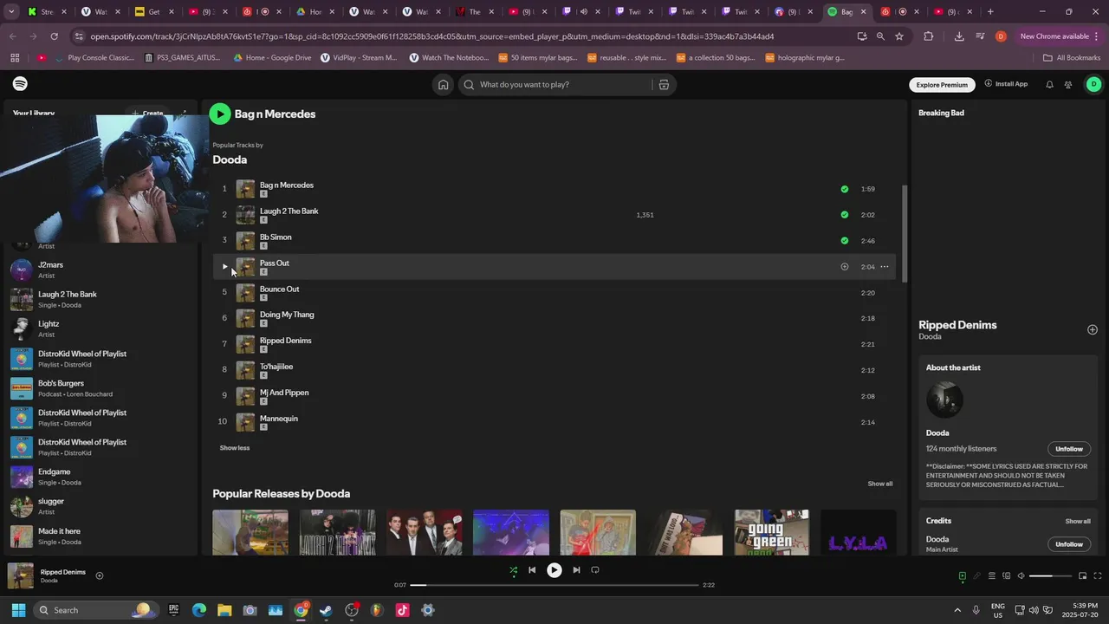Open Made it here single in library
Screen dimensions: 1109x624
(100, 536)
